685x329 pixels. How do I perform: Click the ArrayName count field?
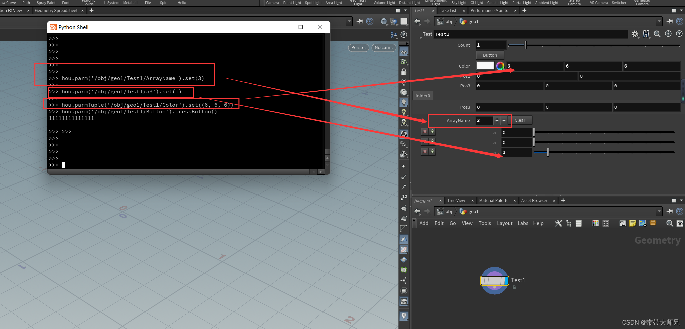pos(484,120)
